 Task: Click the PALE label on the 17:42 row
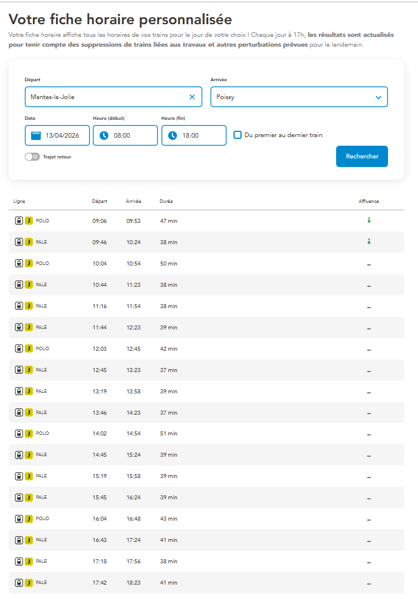(x=42, y=582)
